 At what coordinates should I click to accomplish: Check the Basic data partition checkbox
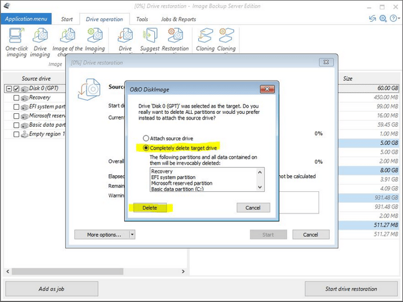point(16,125)
